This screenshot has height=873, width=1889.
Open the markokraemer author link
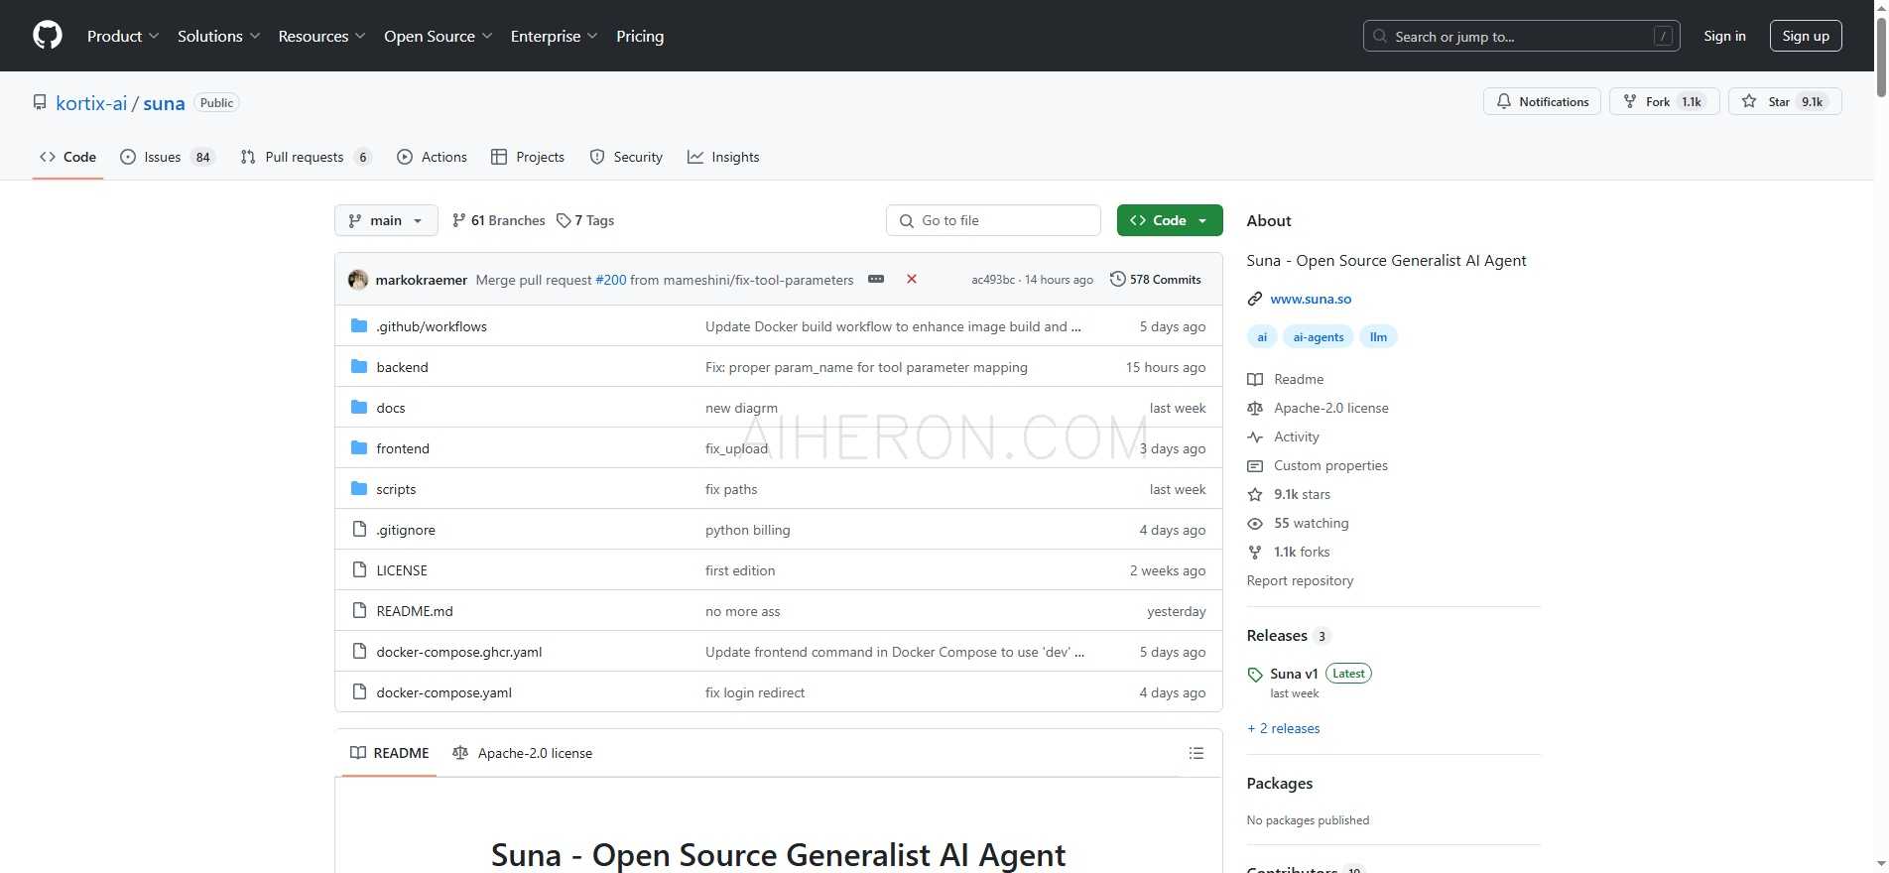coord(422,280)
